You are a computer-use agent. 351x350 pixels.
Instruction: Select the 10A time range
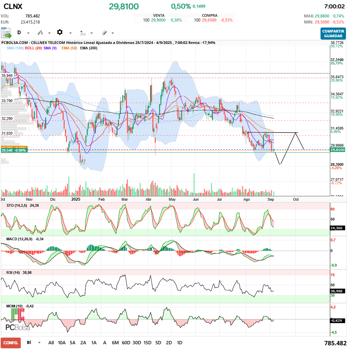tap(62, 343)
